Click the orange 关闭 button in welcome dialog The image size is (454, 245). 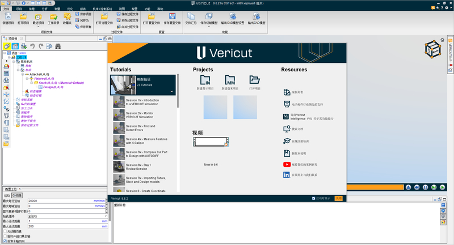click(338, 198)
